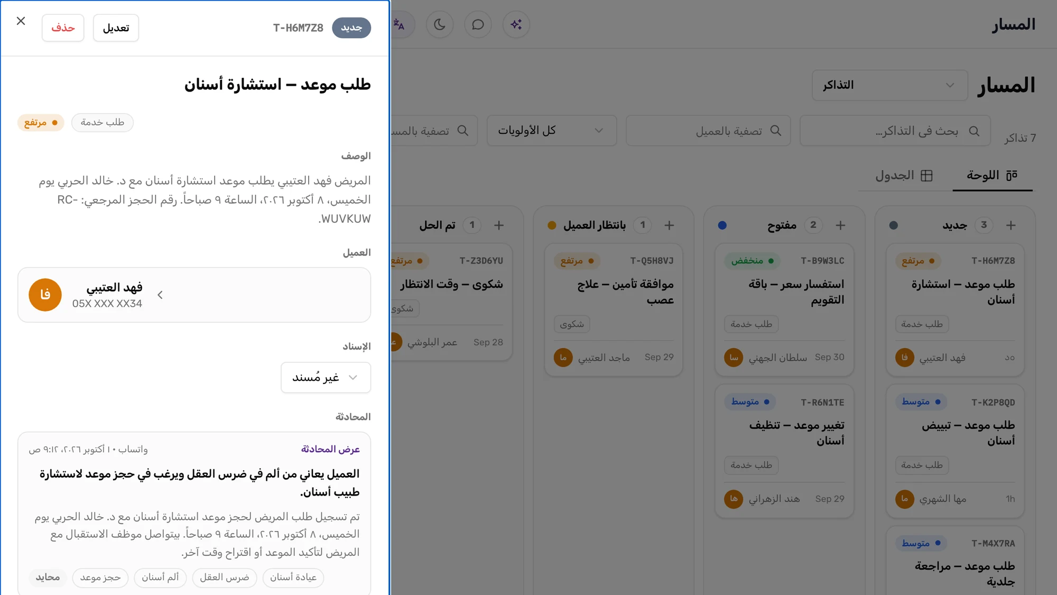Add a ticket in بانتظار العميل column
1057x595 pixels.
click(x=669, y=225)
